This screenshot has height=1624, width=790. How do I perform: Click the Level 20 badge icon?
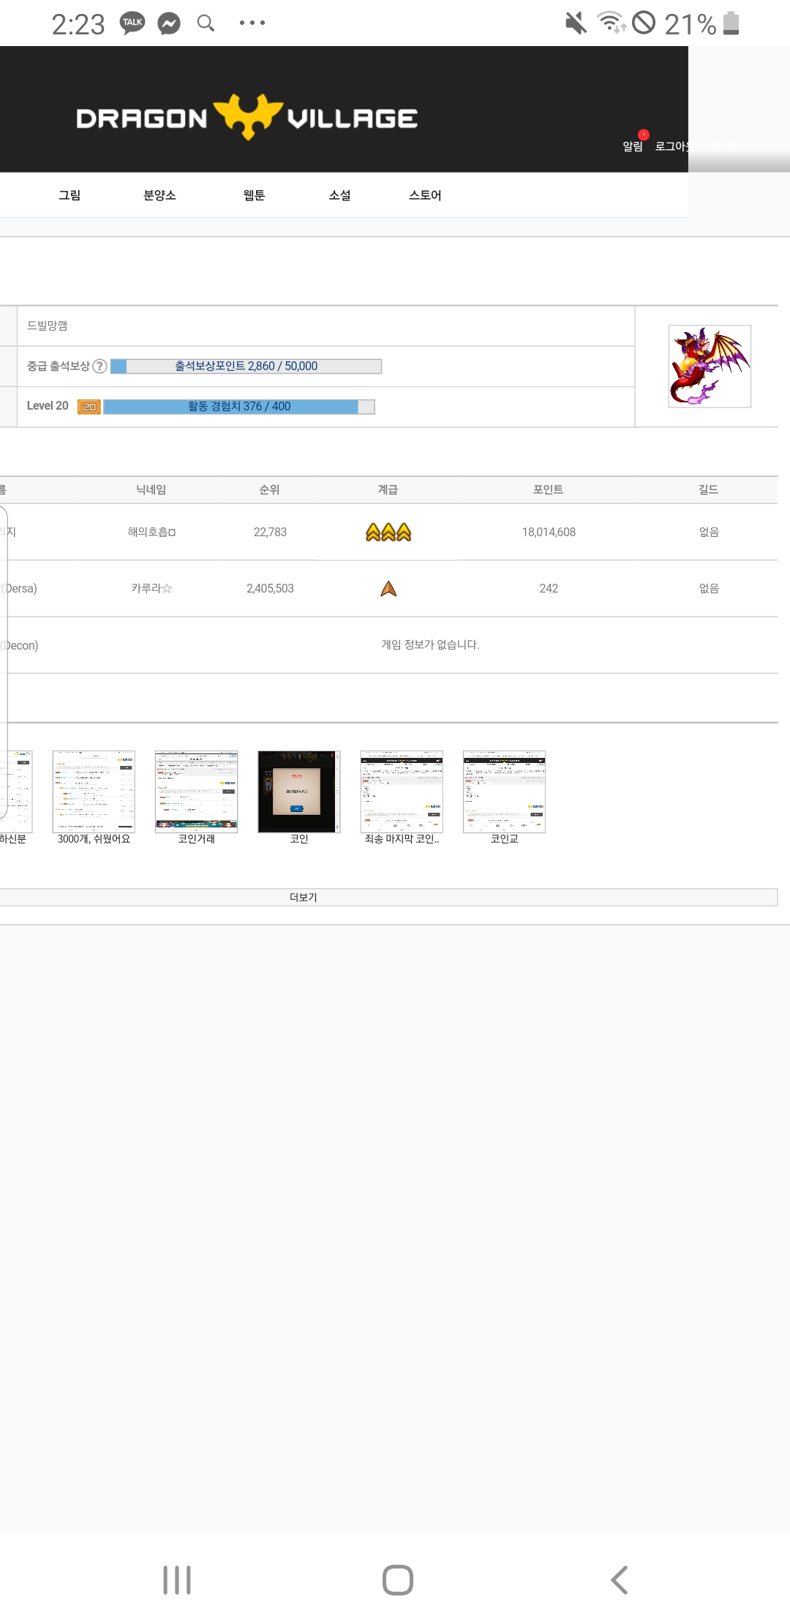89,407
